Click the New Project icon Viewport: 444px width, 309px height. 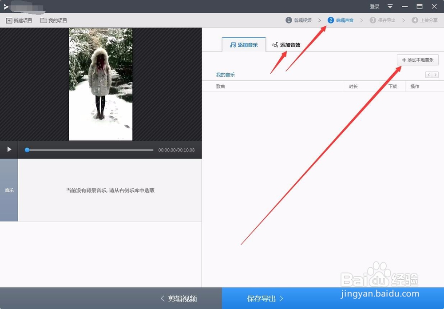click(9, 20)
